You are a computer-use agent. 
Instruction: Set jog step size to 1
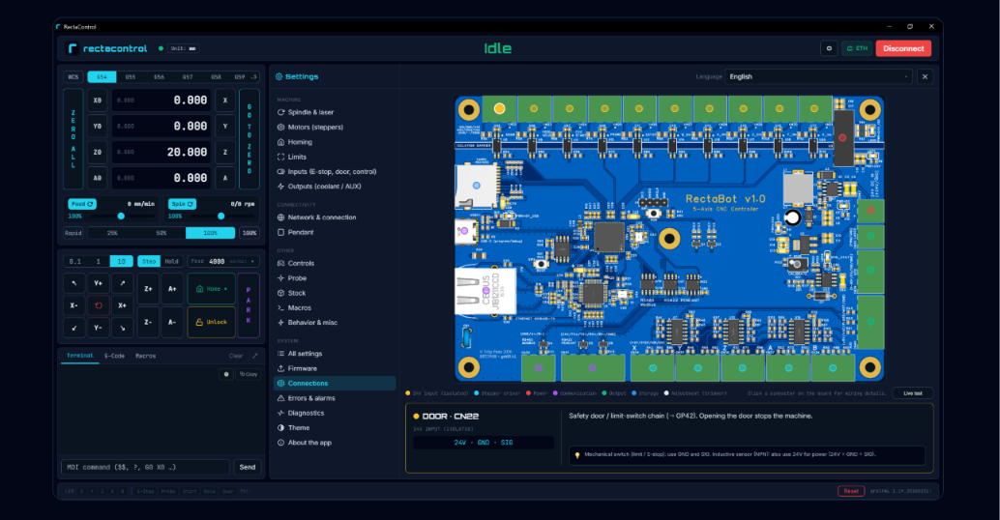tap(99, 261)
